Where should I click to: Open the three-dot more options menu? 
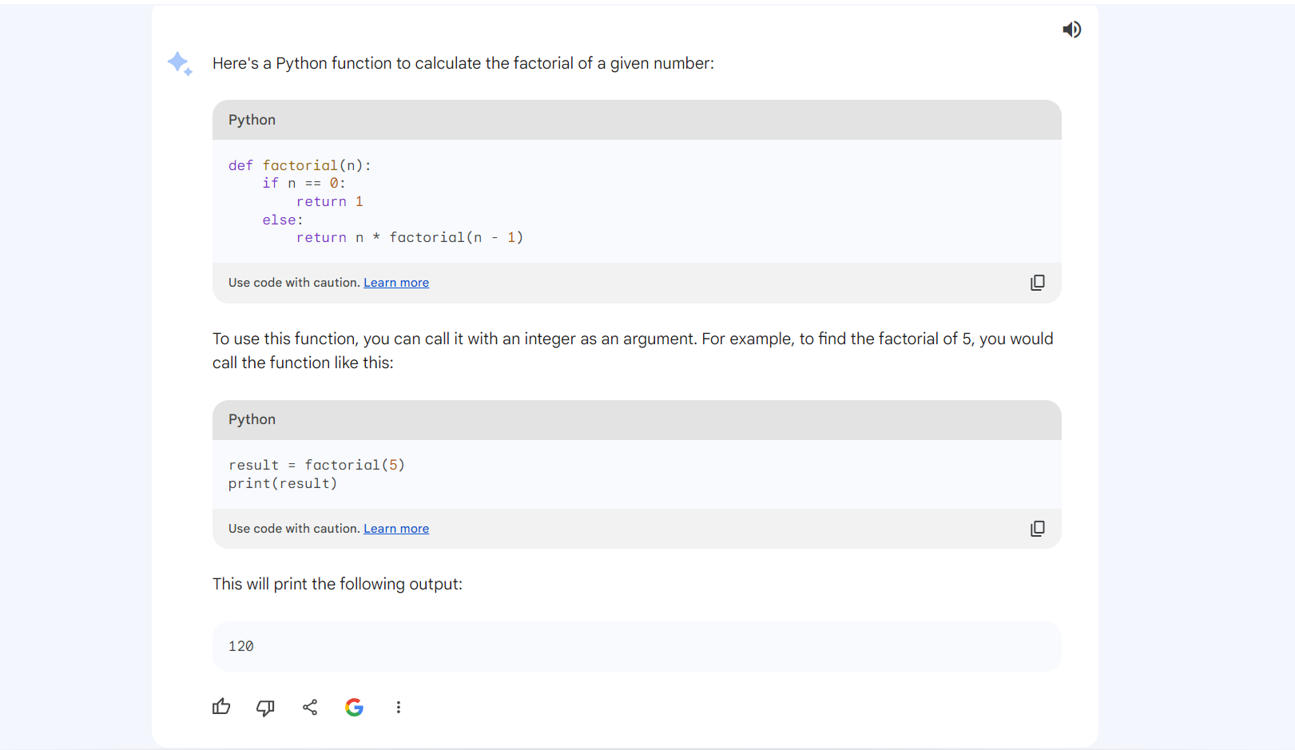[x=399, y=707]
